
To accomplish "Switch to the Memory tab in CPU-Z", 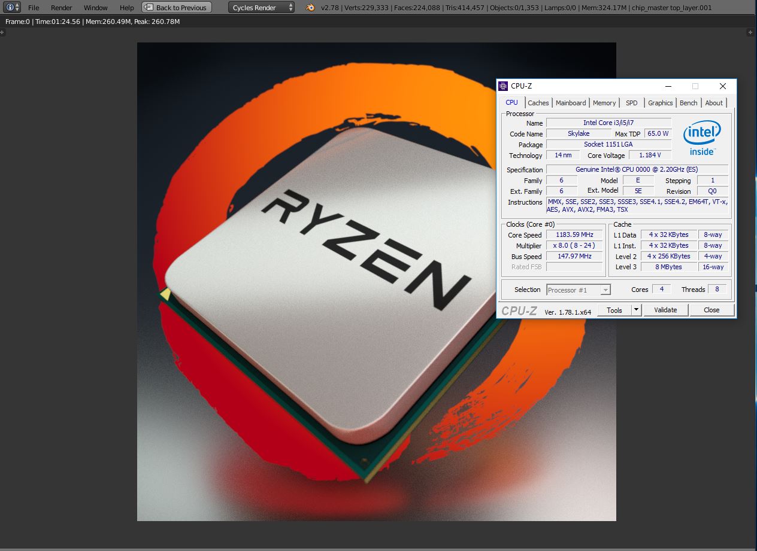I will (x=604, y=103).
